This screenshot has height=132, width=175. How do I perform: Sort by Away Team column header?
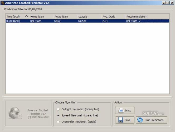66,17
